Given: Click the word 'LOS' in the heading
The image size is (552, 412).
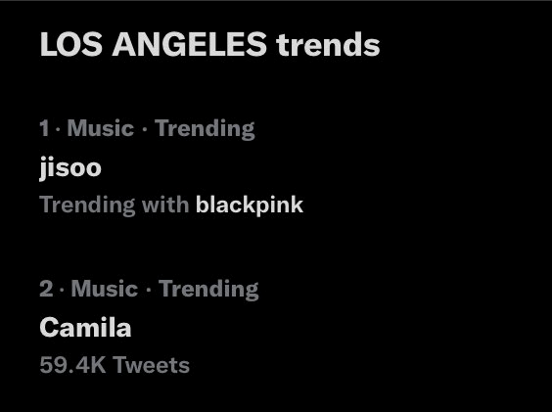Looking at the screenshot, I should coord(71,44).
